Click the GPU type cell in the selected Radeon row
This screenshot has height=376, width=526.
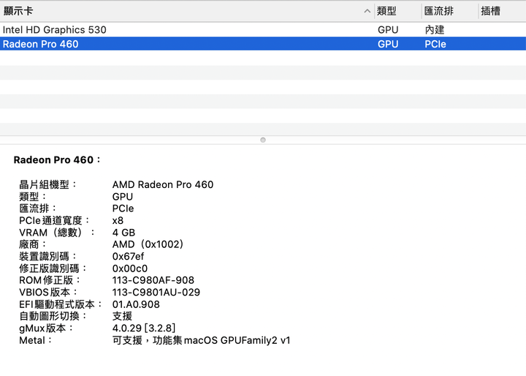(x=388, y=44)
